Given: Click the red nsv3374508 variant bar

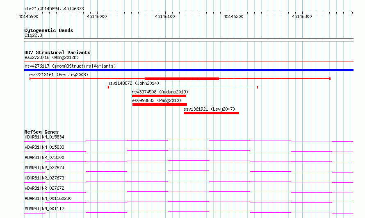Looking at the screenshot, I should click(x=159, y=96).
